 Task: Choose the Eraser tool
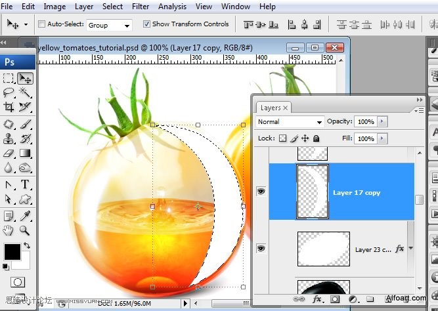click(x=9, y=154)
